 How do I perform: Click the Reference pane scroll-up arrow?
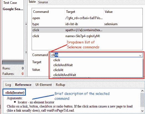(x=143, y=91)
